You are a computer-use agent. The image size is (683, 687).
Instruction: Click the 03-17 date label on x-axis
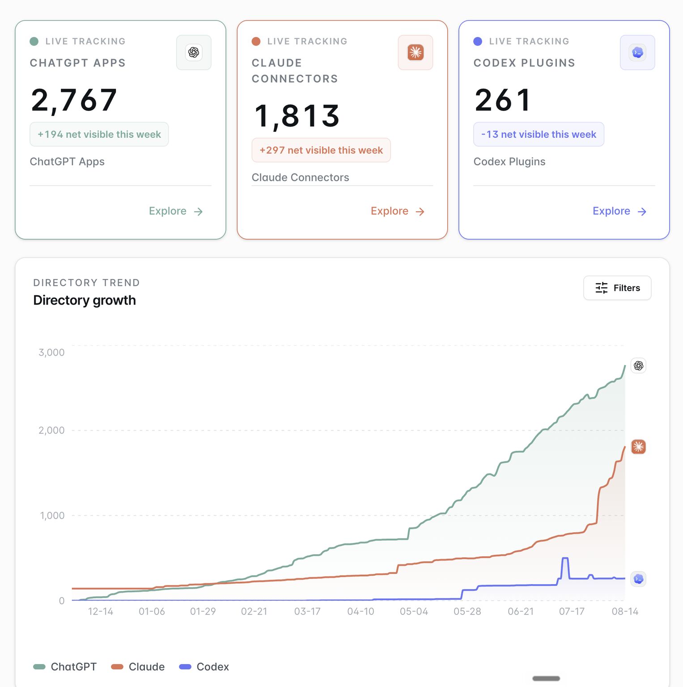[x=307, y=611]
